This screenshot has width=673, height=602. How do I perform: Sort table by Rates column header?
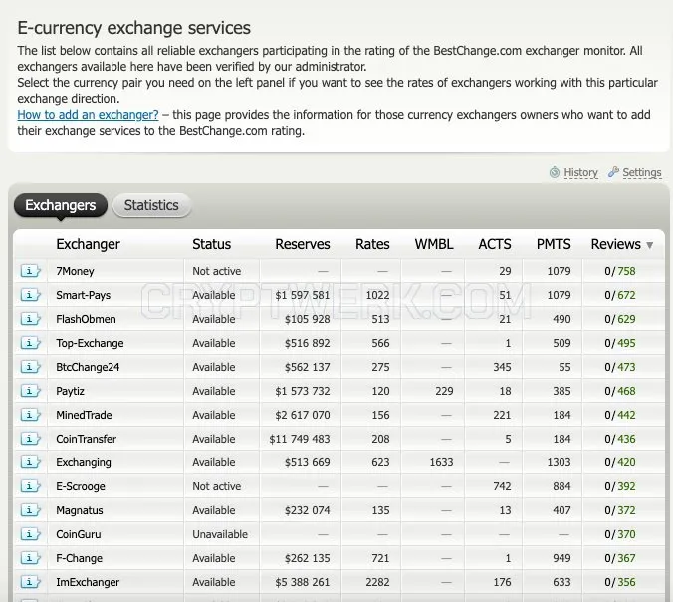point(372,244)
